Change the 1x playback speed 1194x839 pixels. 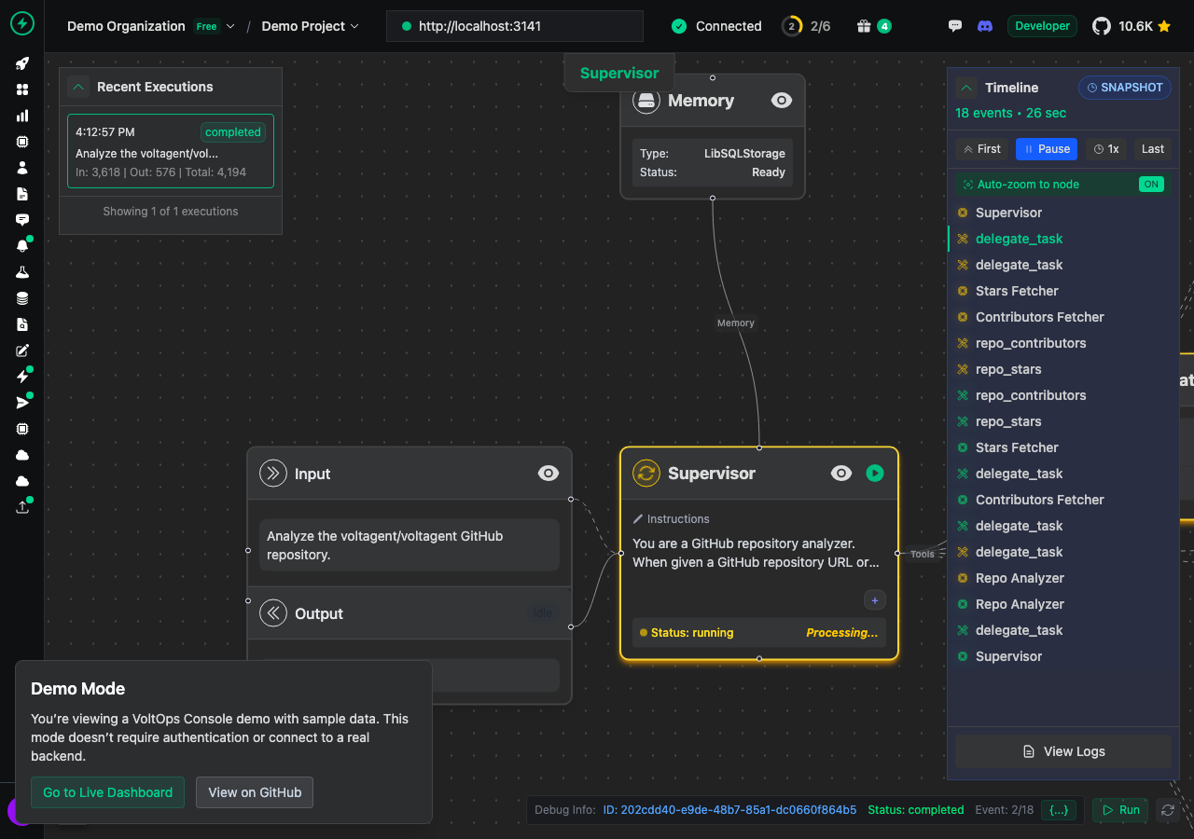tap(1106, 149)
